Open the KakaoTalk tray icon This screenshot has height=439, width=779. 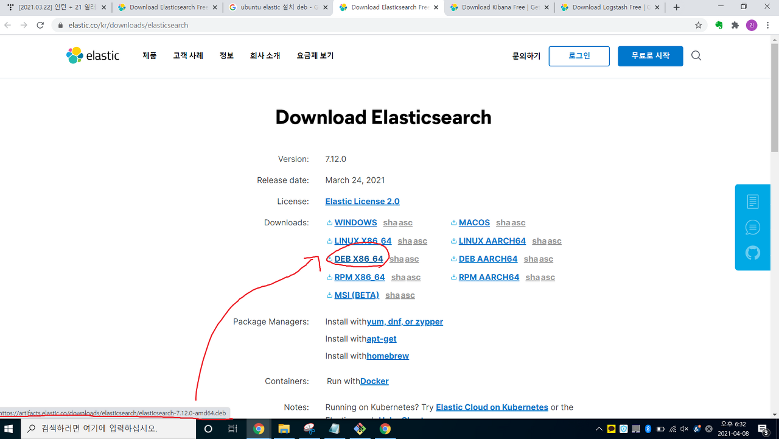click(612, 429)
